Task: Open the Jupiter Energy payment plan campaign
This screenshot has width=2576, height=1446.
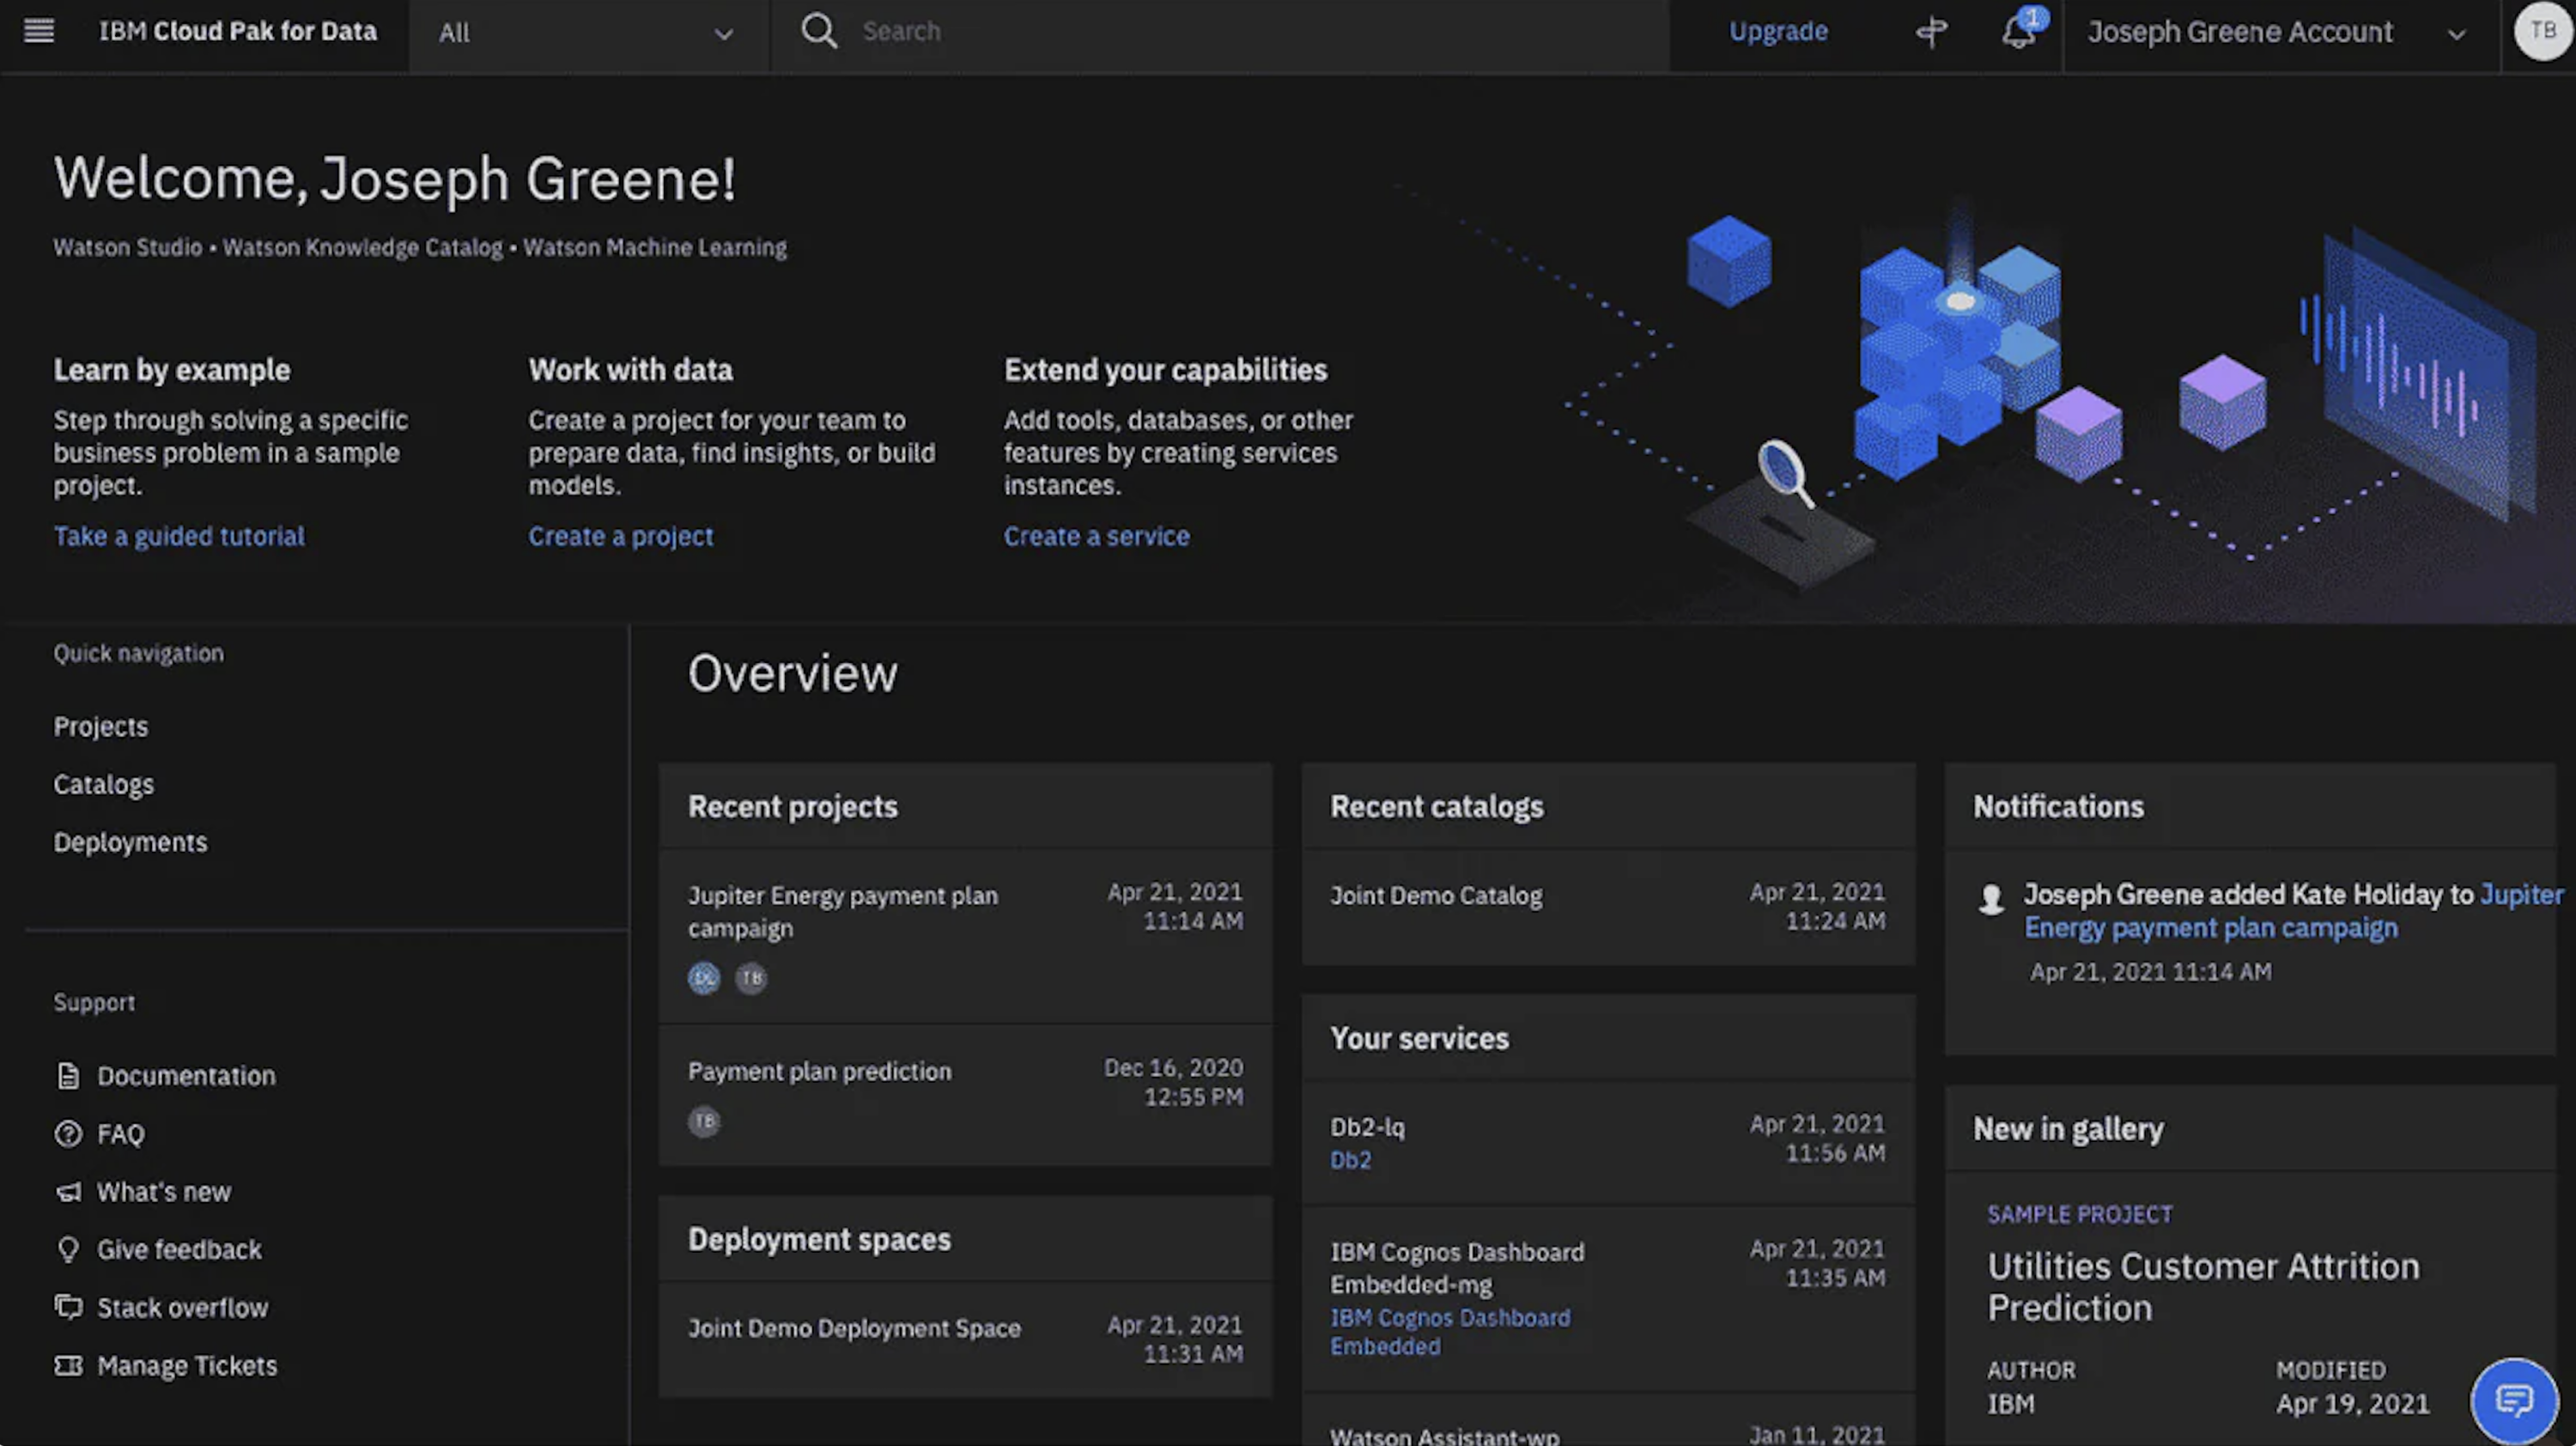Action: pos(842,909)
